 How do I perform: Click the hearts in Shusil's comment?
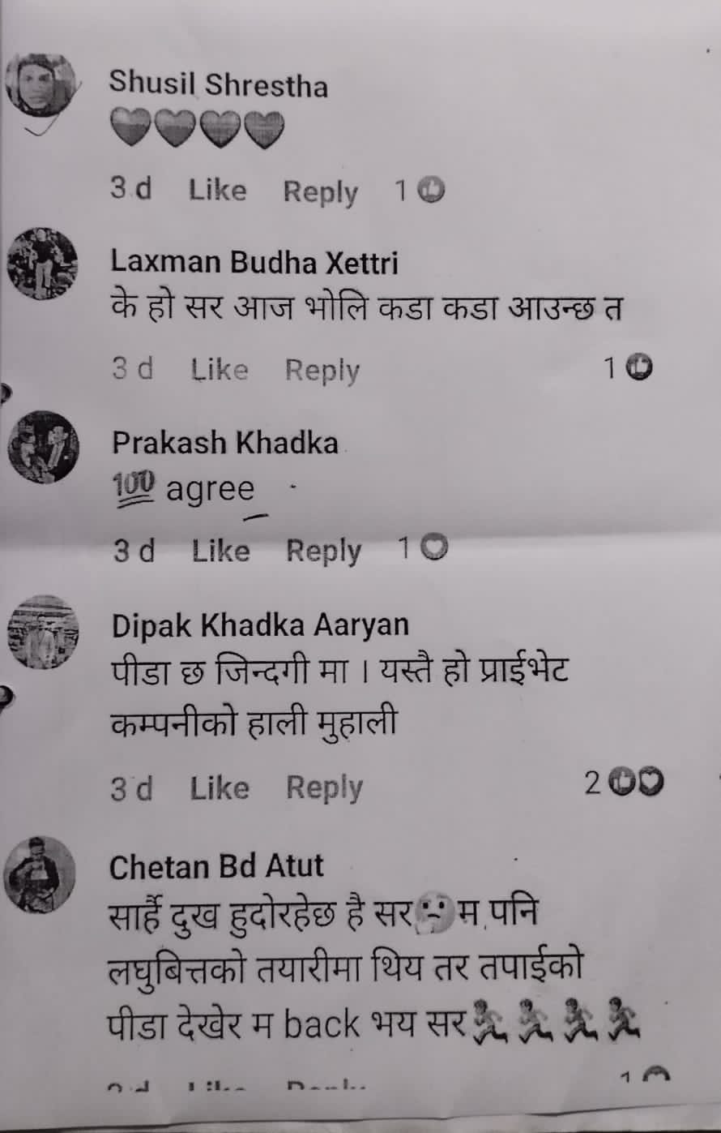pos(197,130)
